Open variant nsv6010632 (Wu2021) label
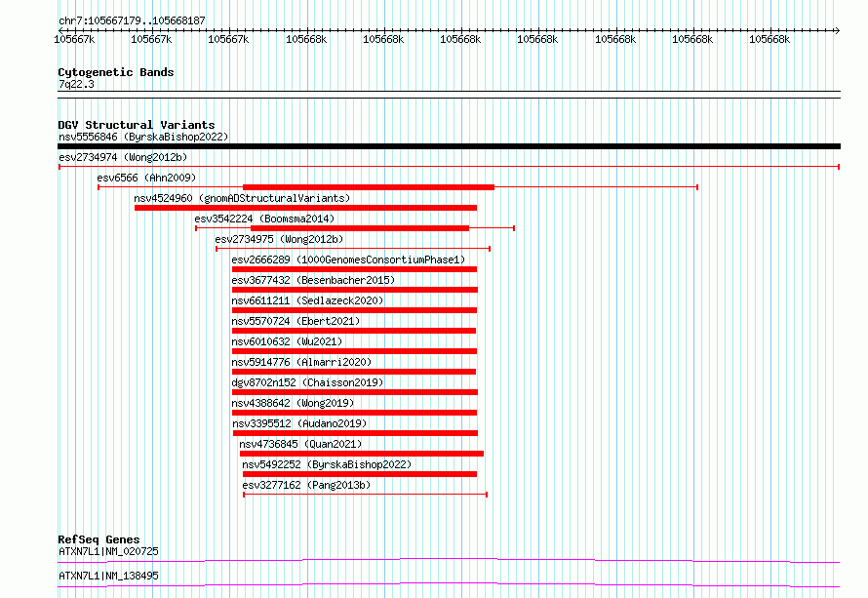The image size is (868, 598). [x=287, y=341]
